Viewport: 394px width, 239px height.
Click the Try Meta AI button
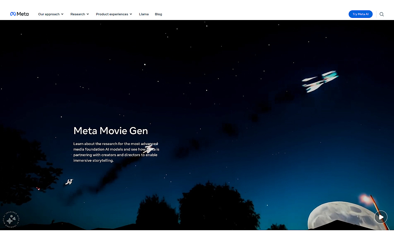[360, 14]
